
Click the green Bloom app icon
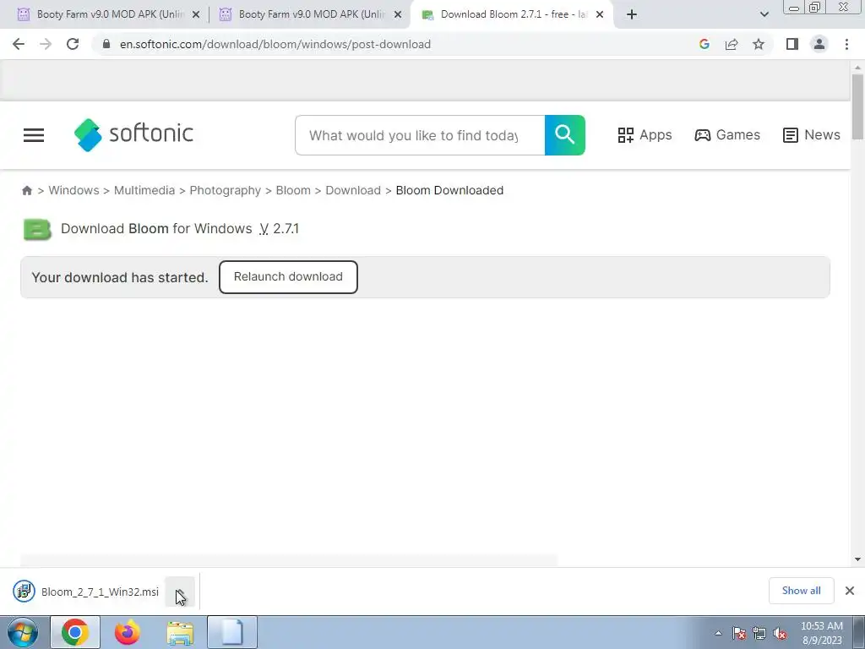(x=37, y=230)
